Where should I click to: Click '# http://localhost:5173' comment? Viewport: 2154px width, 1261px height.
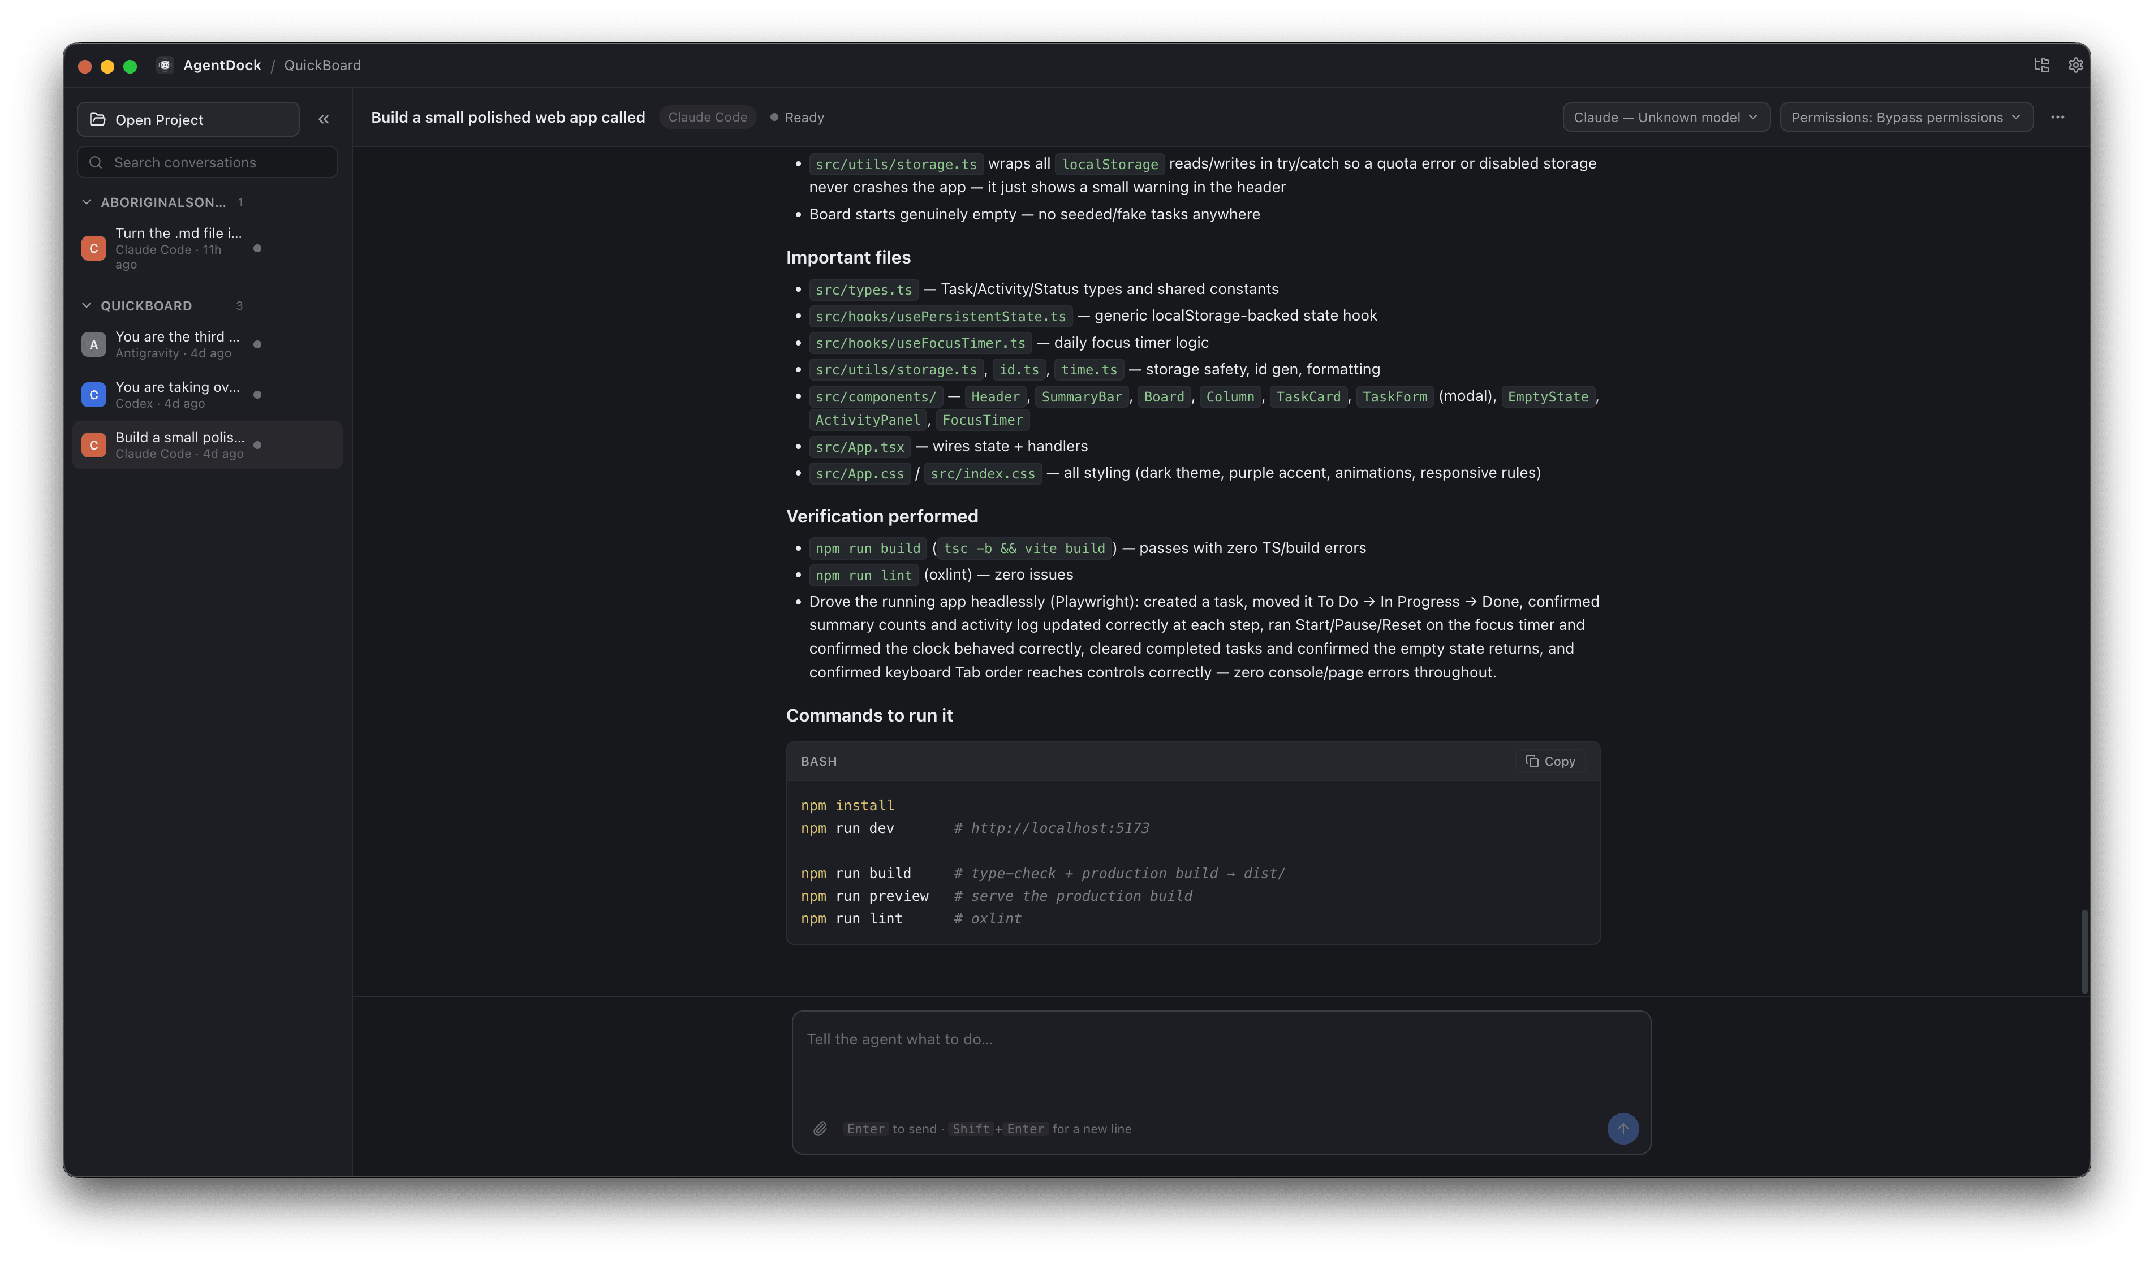(x=1052, y=828)
